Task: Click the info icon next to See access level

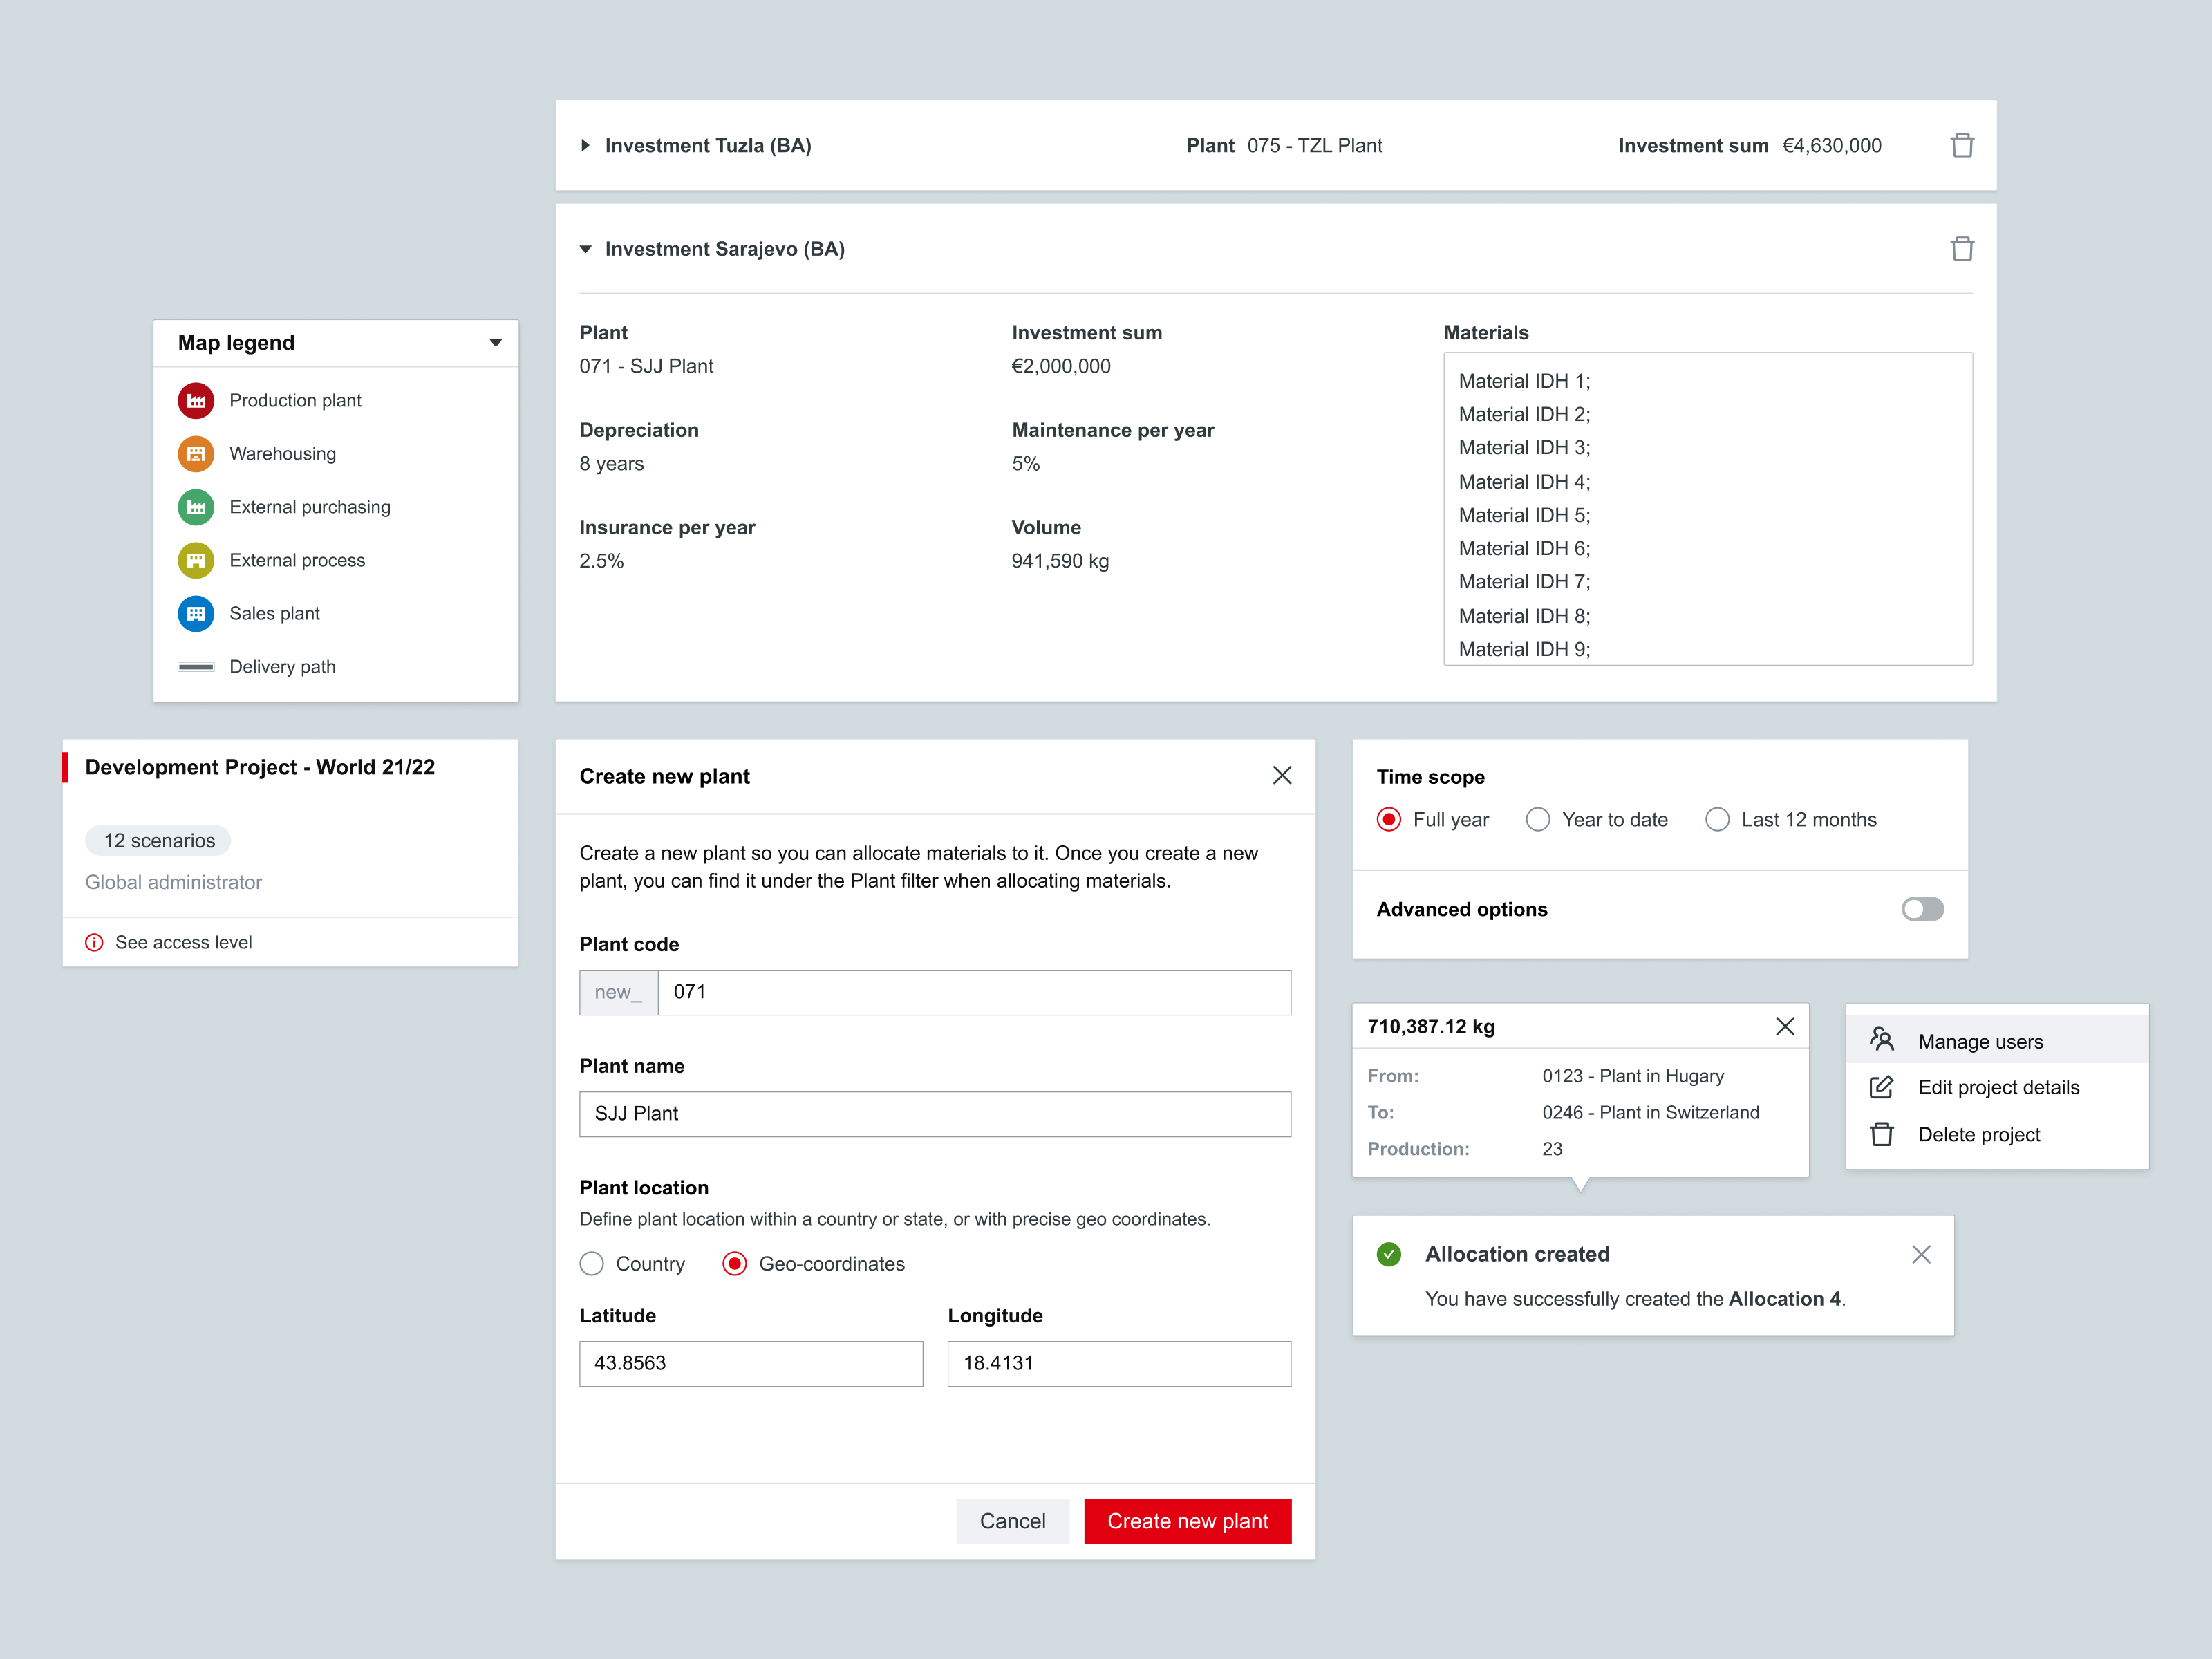Action: [x=94, y=942]
